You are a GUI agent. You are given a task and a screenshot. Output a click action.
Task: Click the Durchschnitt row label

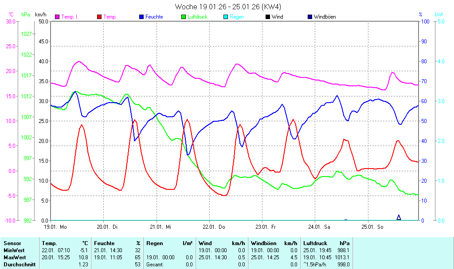coord(17,265)
